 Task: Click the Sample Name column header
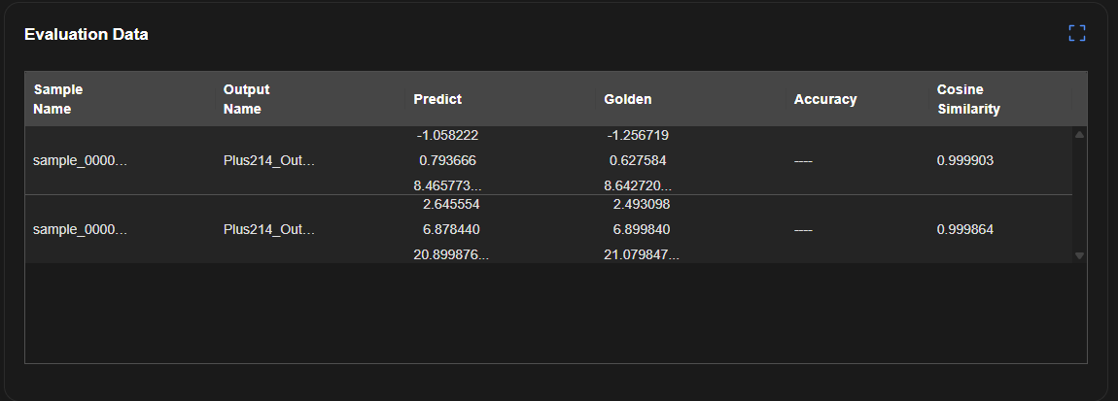click(58, 99)
